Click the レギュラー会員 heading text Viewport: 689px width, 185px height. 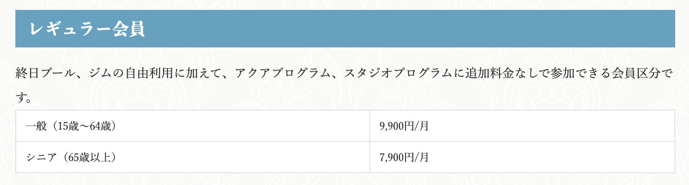[87, 29]
